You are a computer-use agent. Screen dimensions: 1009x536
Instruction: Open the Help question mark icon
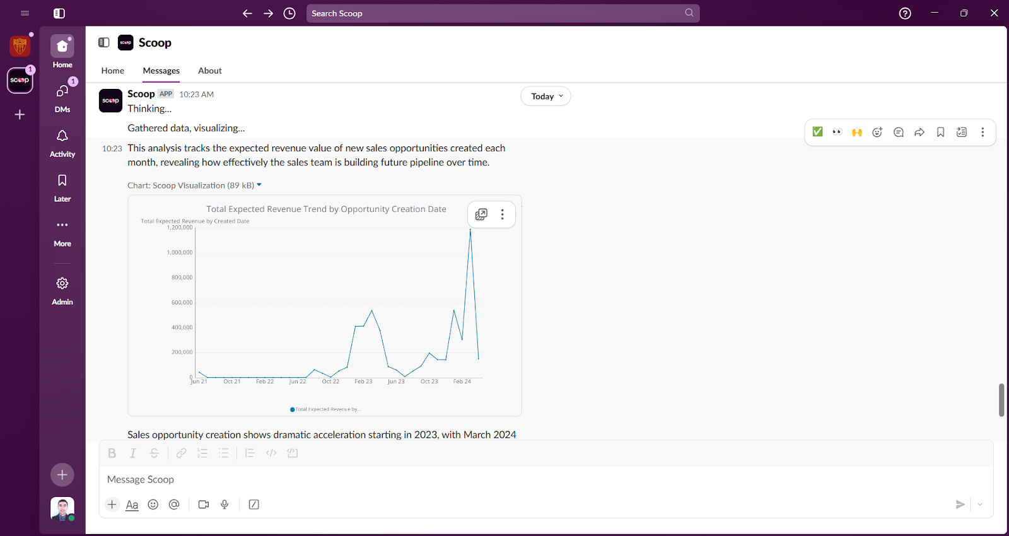(905, 13)
